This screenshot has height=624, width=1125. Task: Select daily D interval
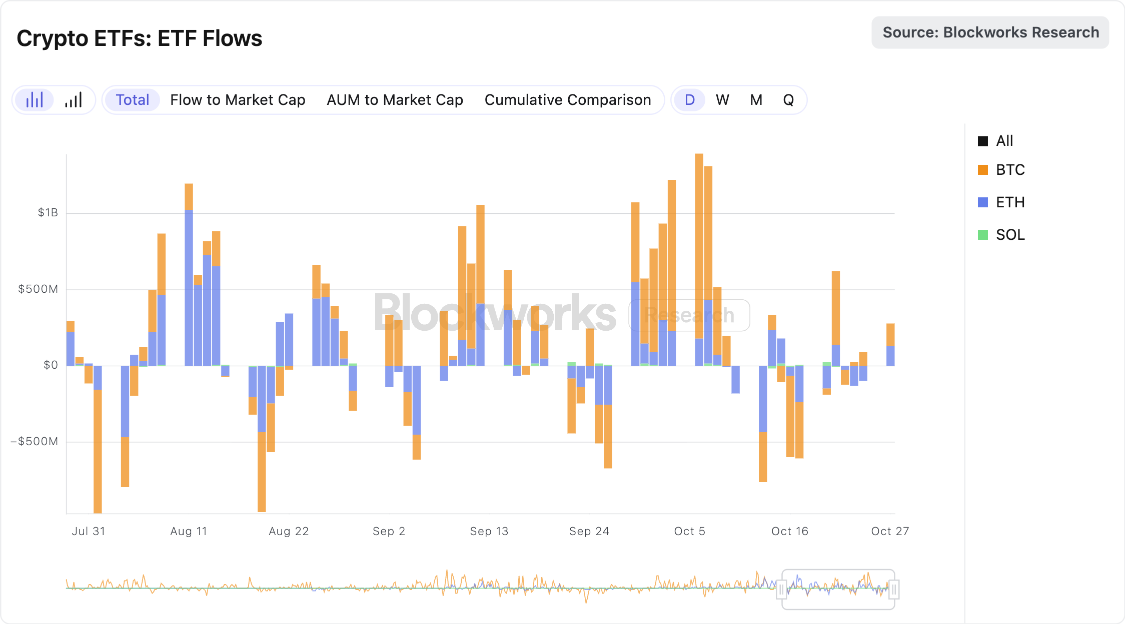click(689, 100)
